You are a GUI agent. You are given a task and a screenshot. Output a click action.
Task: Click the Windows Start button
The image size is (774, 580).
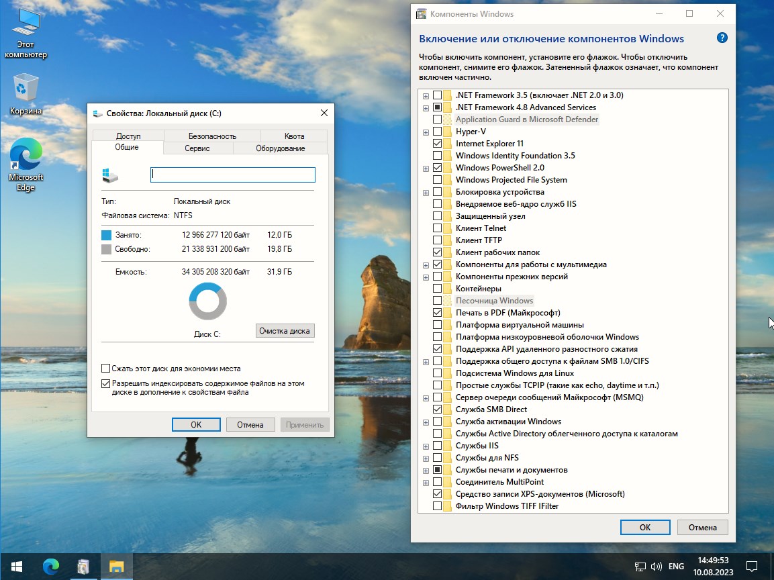coord(17,566)
